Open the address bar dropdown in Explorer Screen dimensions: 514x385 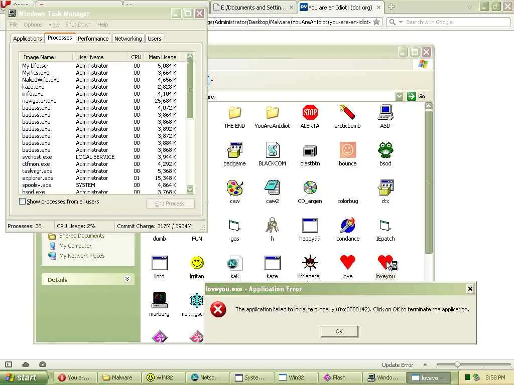(x=399, y=96)
